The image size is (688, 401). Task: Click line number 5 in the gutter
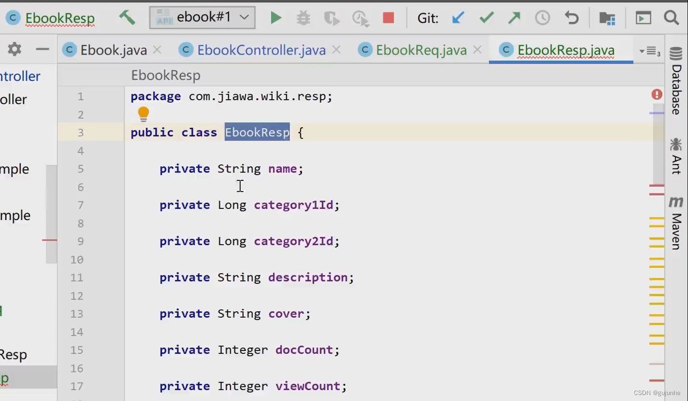click(x=81, y=169)
